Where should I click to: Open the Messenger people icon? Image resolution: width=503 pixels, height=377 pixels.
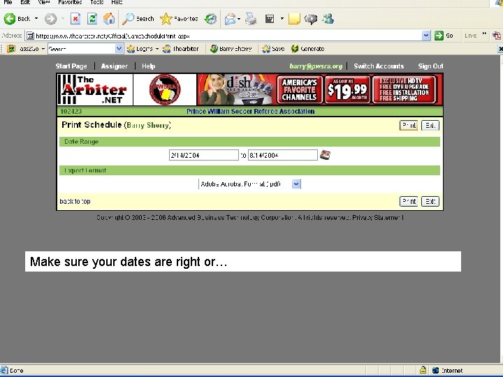pyautogui.click(x=328, y=19)
